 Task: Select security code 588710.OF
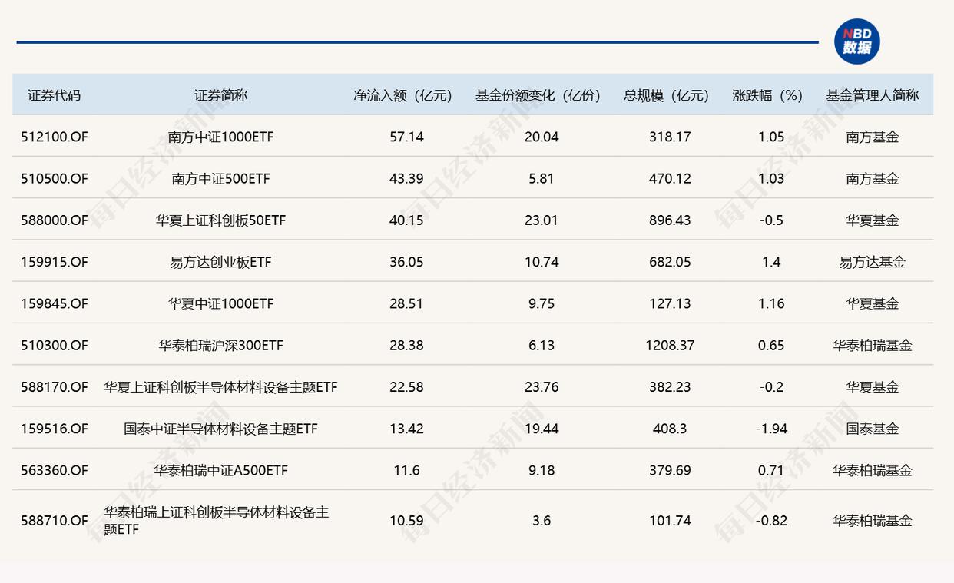pos(55,520)
